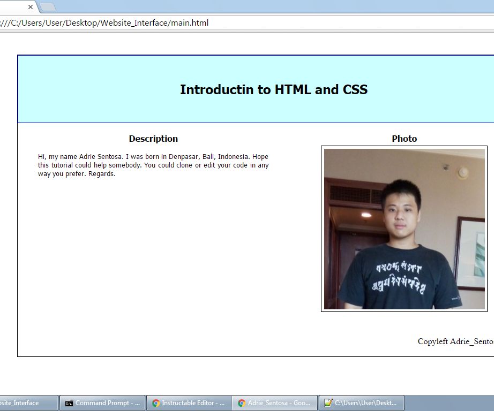This screenshot has height=411, width=494.
Task: Open the Notepad file on the taskbar
Action: (361, 402)
